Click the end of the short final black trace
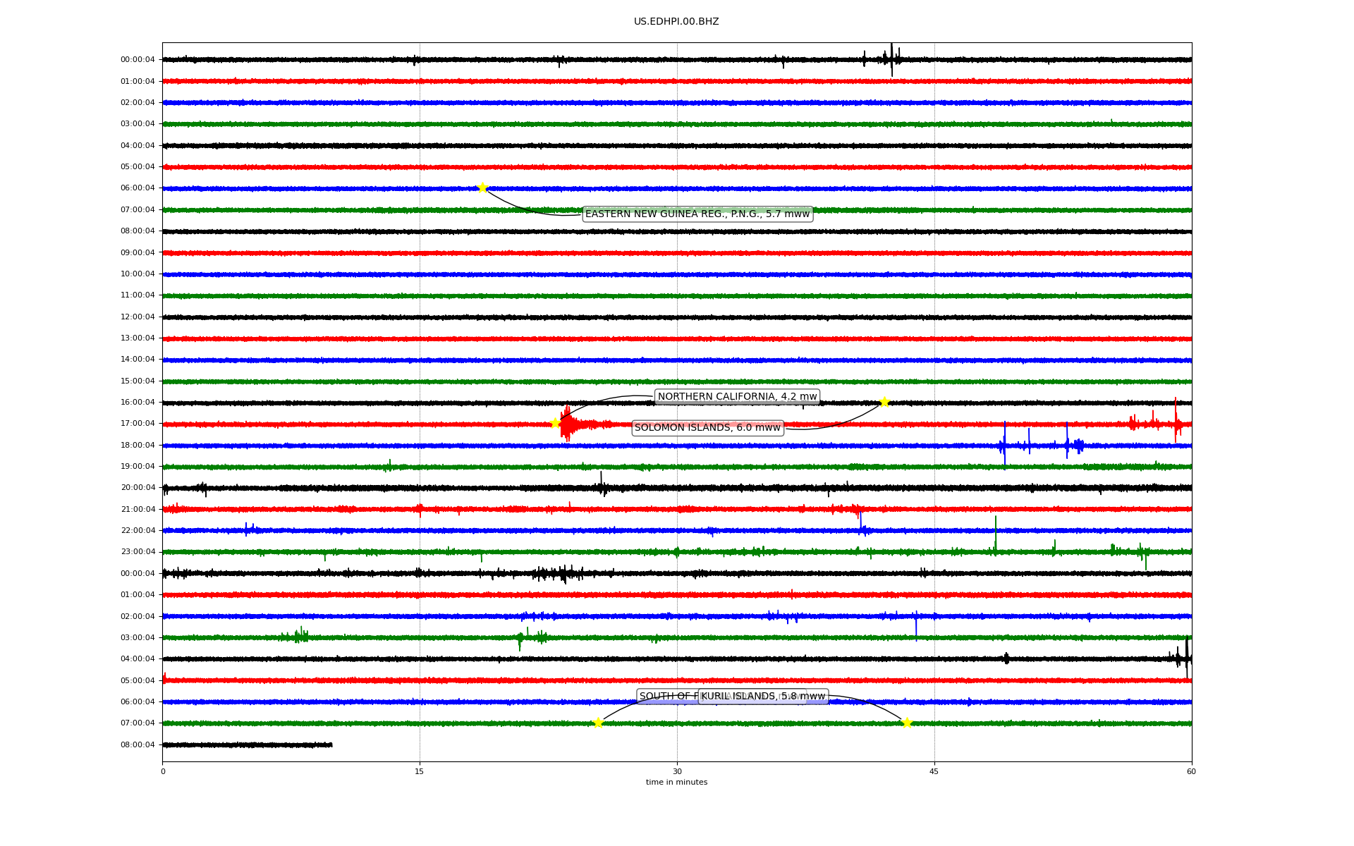1354x846 pixels. tap(331, 744)
